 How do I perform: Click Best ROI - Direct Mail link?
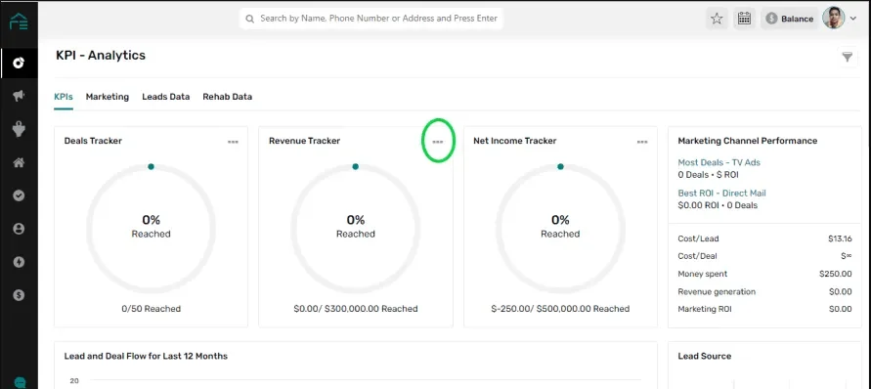(x=721, y=193)
